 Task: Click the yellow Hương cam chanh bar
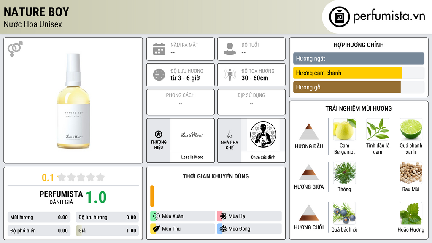click(x=348, y=73)
